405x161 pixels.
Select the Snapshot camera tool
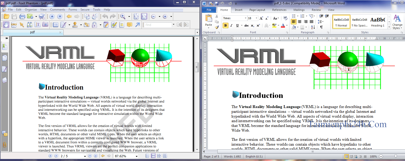click(x=45, y=25)
